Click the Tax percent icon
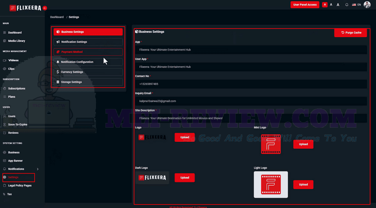 point(4,194)
